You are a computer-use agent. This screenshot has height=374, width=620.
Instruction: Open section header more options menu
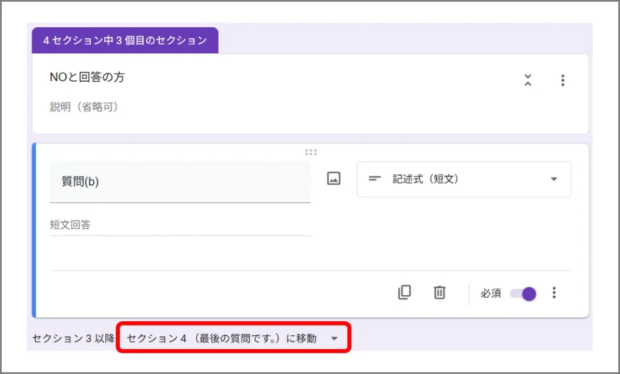pos(562,80)
